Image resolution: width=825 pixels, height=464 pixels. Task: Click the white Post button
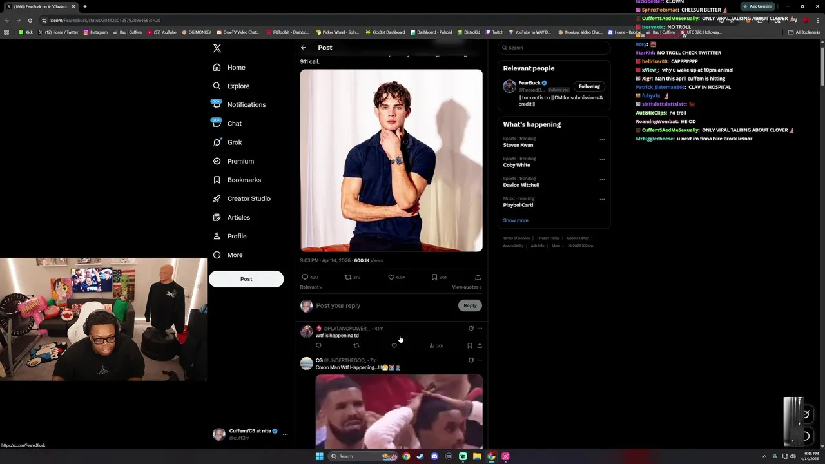246,279
